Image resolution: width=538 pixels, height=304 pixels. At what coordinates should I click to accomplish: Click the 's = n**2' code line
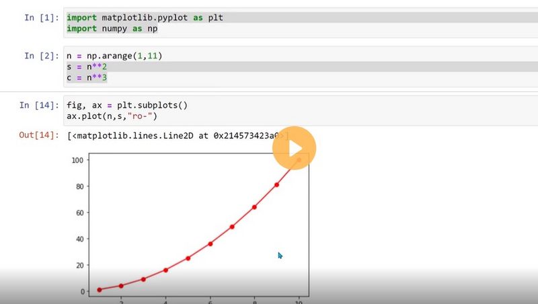point(87,67)
